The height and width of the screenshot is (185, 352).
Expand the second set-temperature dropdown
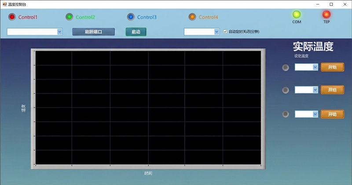coord(315,90)
